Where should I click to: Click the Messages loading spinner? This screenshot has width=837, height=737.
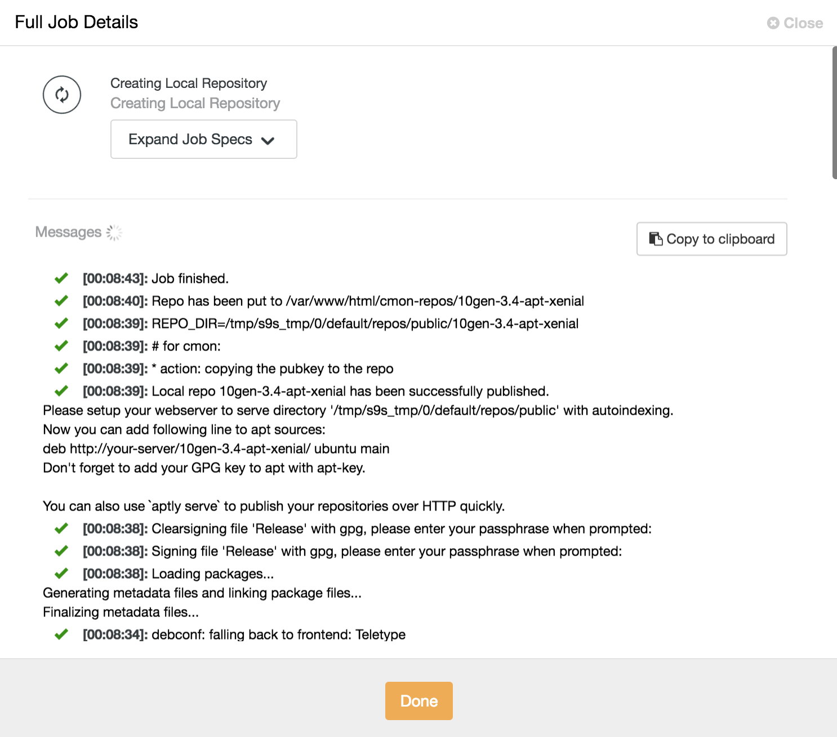(x=114, y=232)
